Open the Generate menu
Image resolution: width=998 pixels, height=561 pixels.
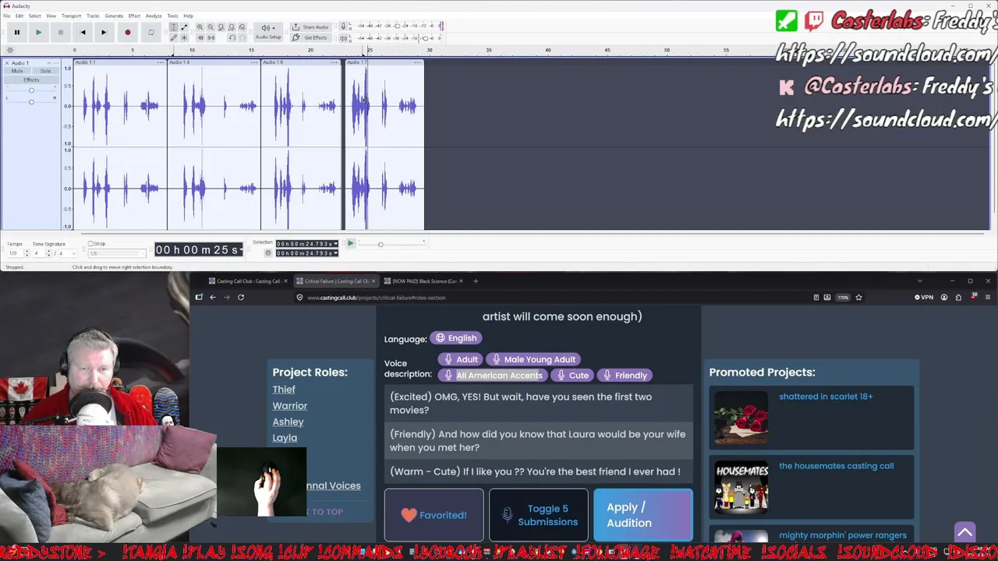point(114,16)
